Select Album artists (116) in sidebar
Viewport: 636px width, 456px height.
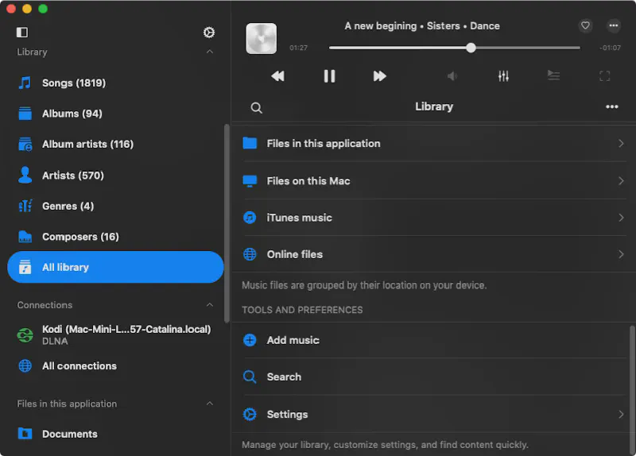87,144
